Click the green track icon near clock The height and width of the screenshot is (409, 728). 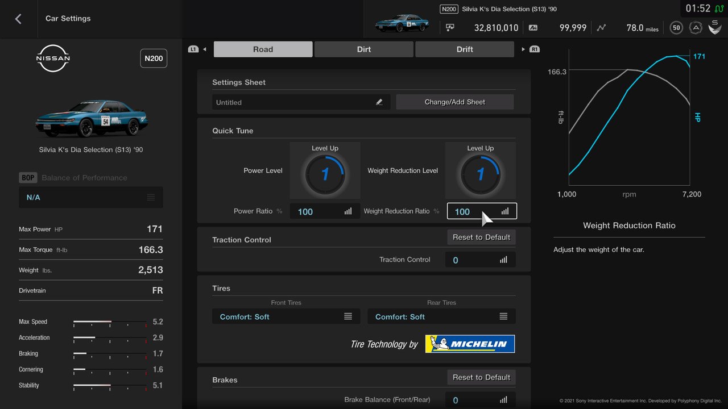point(721,9)
